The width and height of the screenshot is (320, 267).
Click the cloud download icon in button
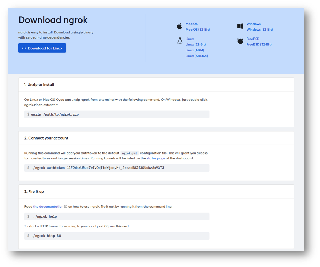(24, 48)
